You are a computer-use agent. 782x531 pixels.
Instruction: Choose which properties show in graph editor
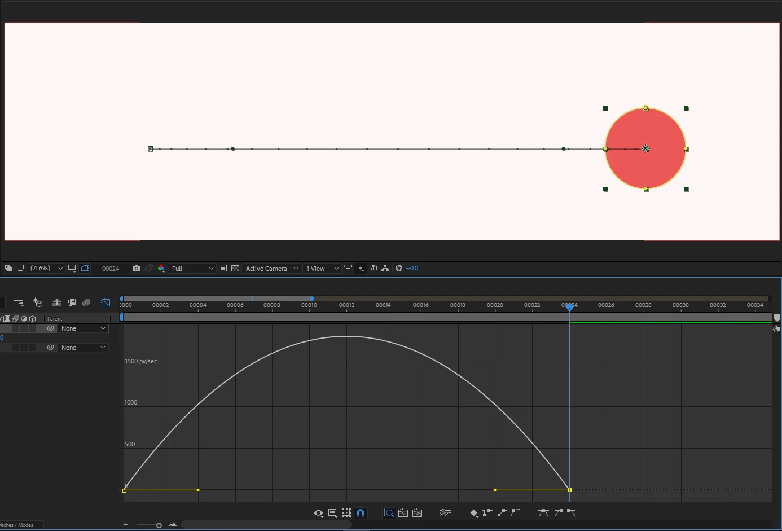click(x=319, y=513)
